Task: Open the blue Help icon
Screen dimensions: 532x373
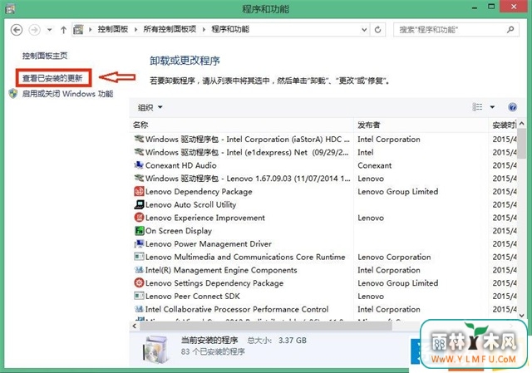Action: (512, 107)
